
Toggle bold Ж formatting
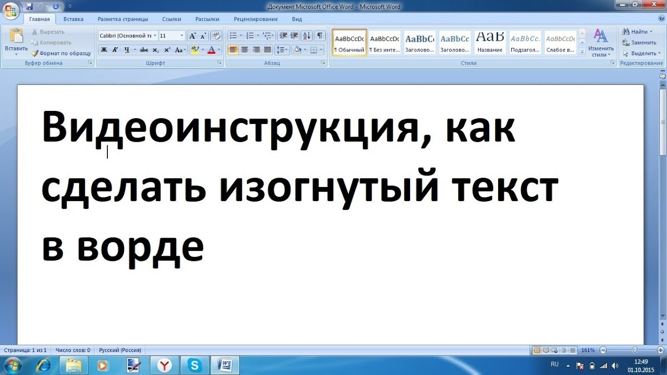(x=103, y=50)
